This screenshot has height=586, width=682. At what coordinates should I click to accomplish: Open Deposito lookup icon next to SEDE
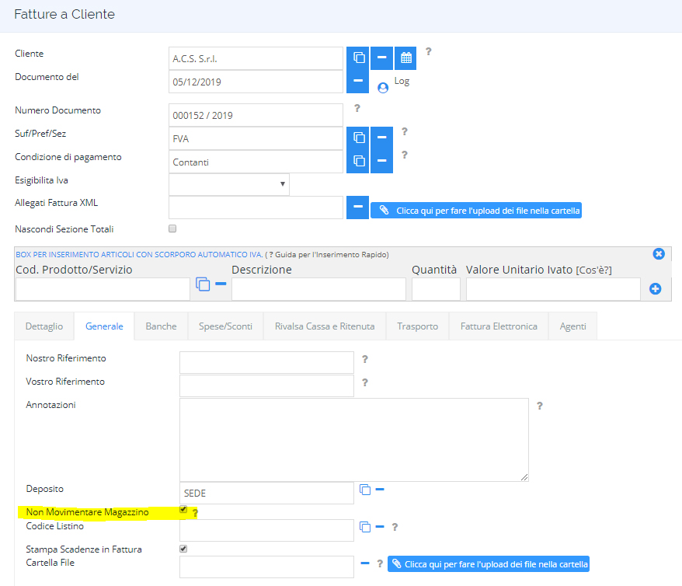pos(365,490)
